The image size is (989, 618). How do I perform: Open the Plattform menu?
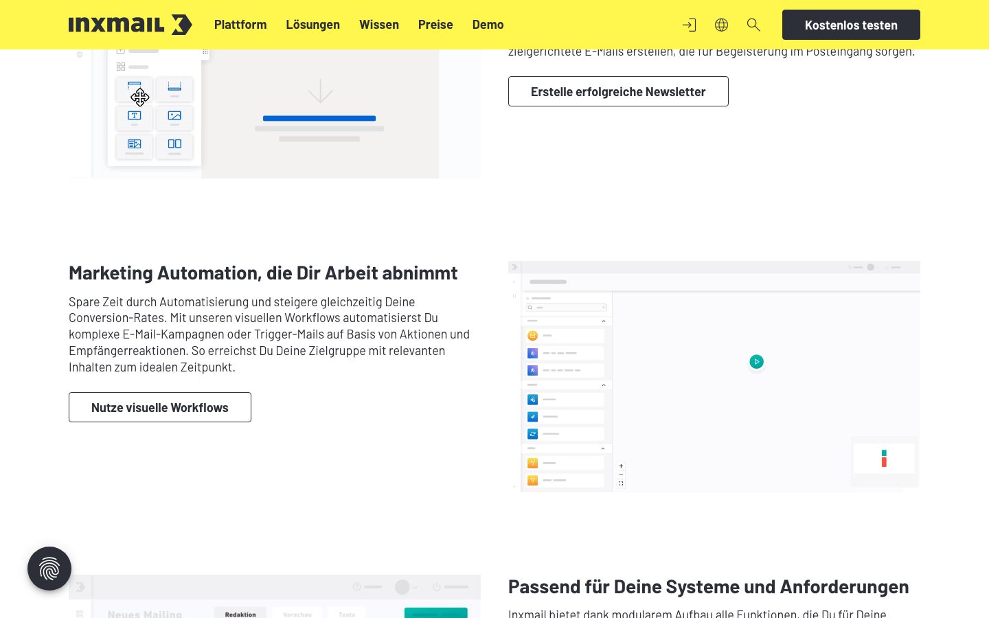tap(240, 25)
